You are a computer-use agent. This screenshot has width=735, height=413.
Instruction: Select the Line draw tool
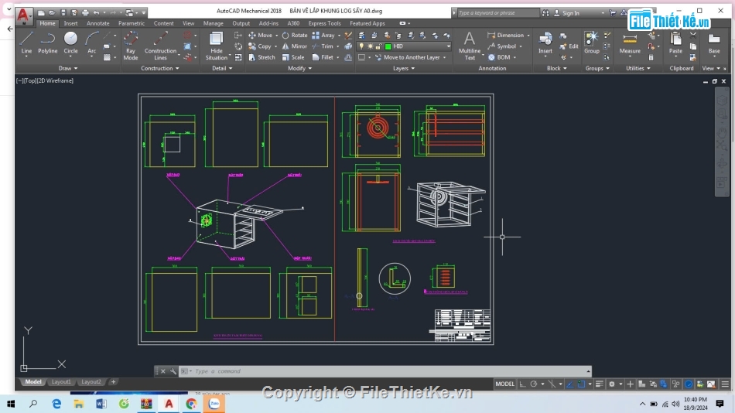[x=26, y=43]
